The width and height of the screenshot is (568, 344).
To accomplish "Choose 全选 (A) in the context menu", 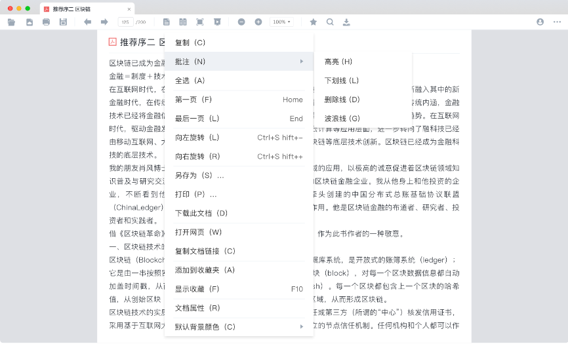I will point(239,81).
